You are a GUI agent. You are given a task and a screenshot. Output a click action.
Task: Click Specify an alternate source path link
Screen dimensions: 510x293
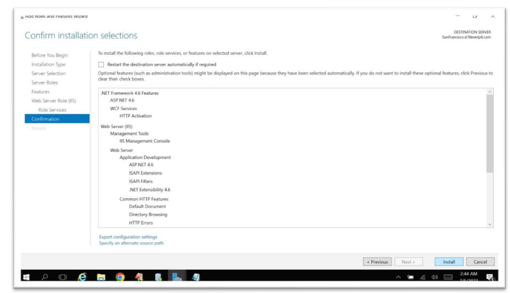point(131,243)
